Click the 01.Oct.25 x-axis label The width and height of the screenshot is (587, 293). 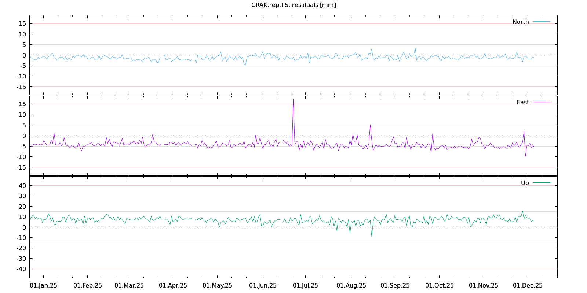439,286
